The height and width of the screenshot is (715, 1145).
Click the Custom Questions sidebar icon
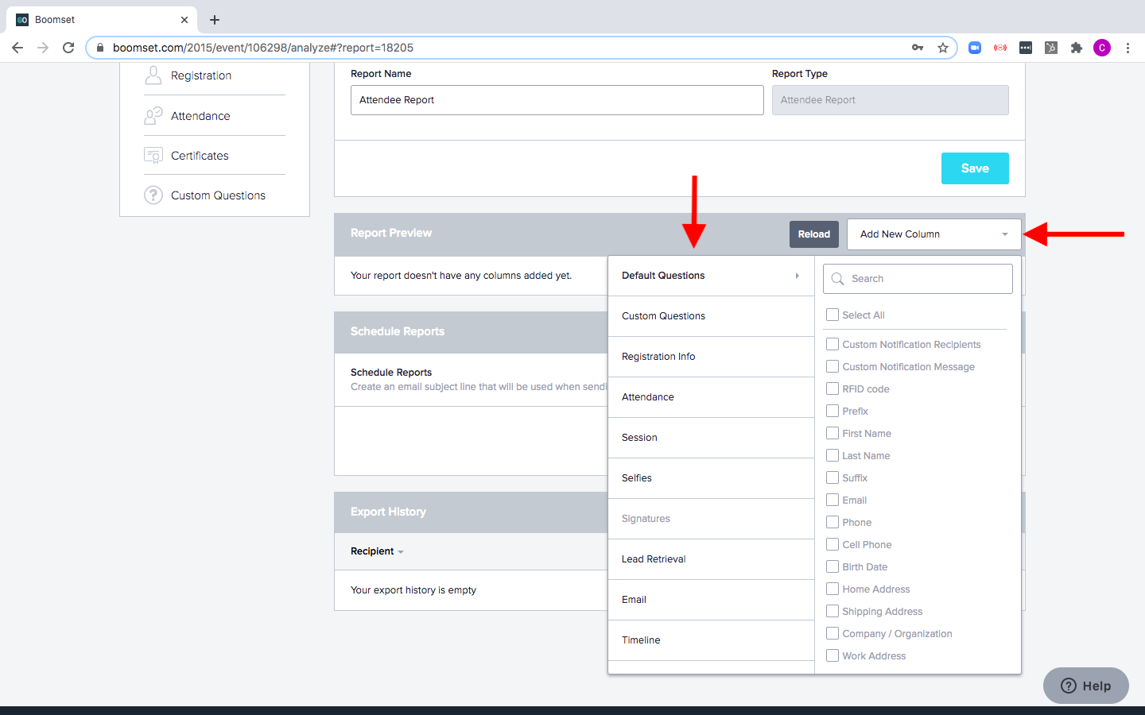pyautogui.click(x=153, y=195)
